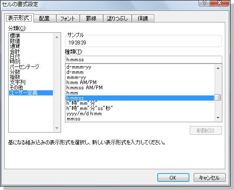Viewport: 234px width, 190px height.
Task: Click the 種類 format text field
Action: click(143, 60)
